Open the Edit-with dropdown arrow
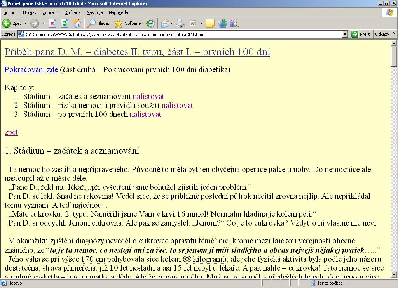 pos(201,23)
